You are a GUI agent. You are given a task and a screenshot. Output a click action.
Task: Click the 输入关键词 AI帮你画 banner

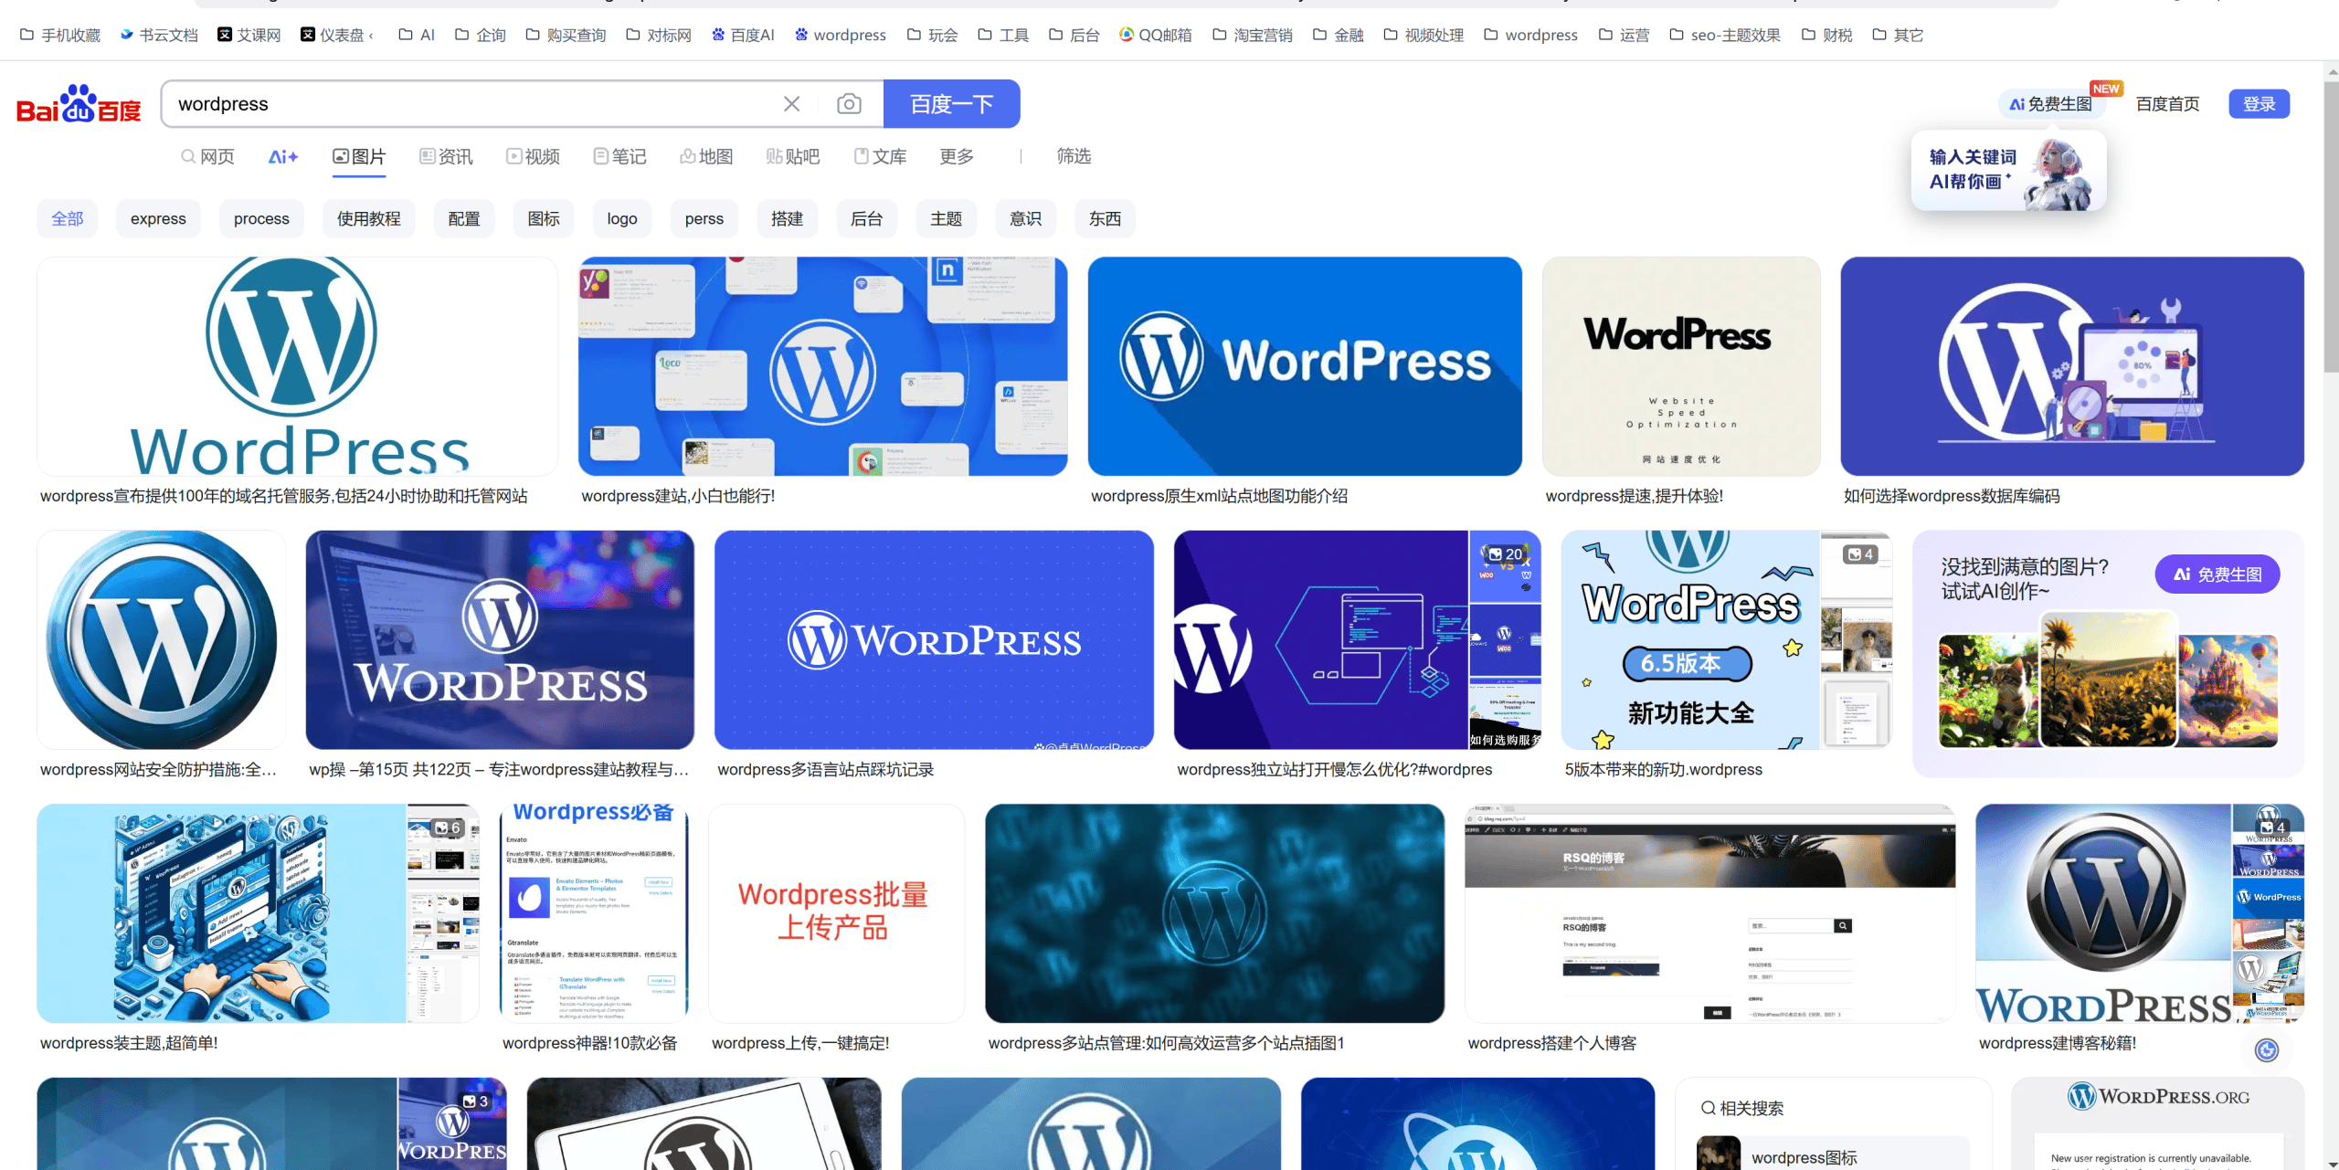tap(2008, 171)
